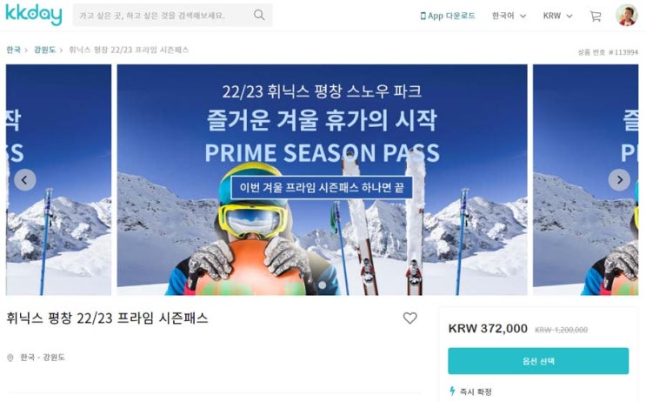Click the App 다운로드 link
This screenshot has width=646, height=402.
(448, 16)
